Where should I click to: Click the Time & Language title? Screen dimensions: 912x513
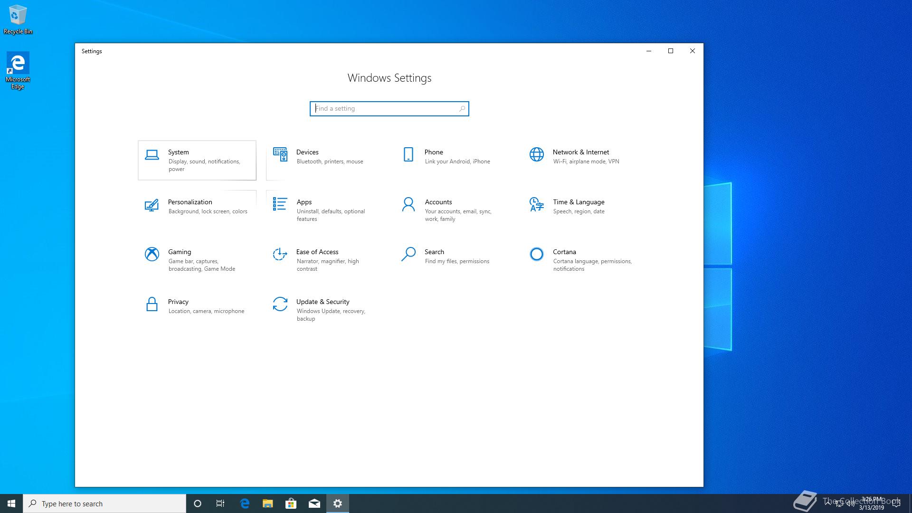(x=579, y=202)
